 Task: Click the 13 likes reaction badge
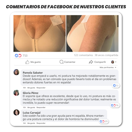[116, 86]
